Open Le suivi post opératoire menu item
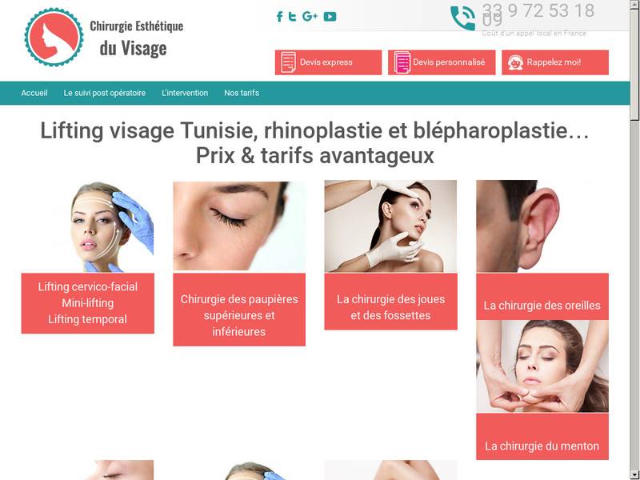Screen dimensions: 640x480 pyautogui.click(x=105, y=93)
